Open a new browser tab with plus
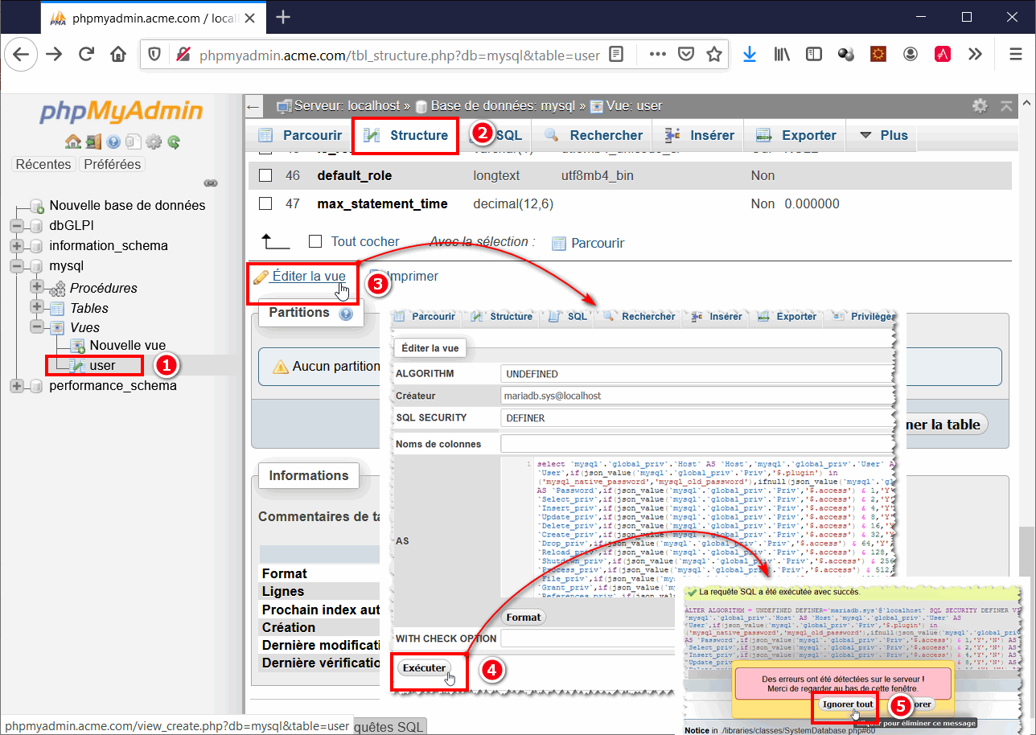Screen dimensions: 1036x735 click(x=282, y=17)
